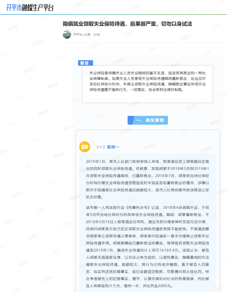Click the foreword paragraph starting 失业保险是保障
The width and height of the screenshot is (227, 292).
[147, 81]
